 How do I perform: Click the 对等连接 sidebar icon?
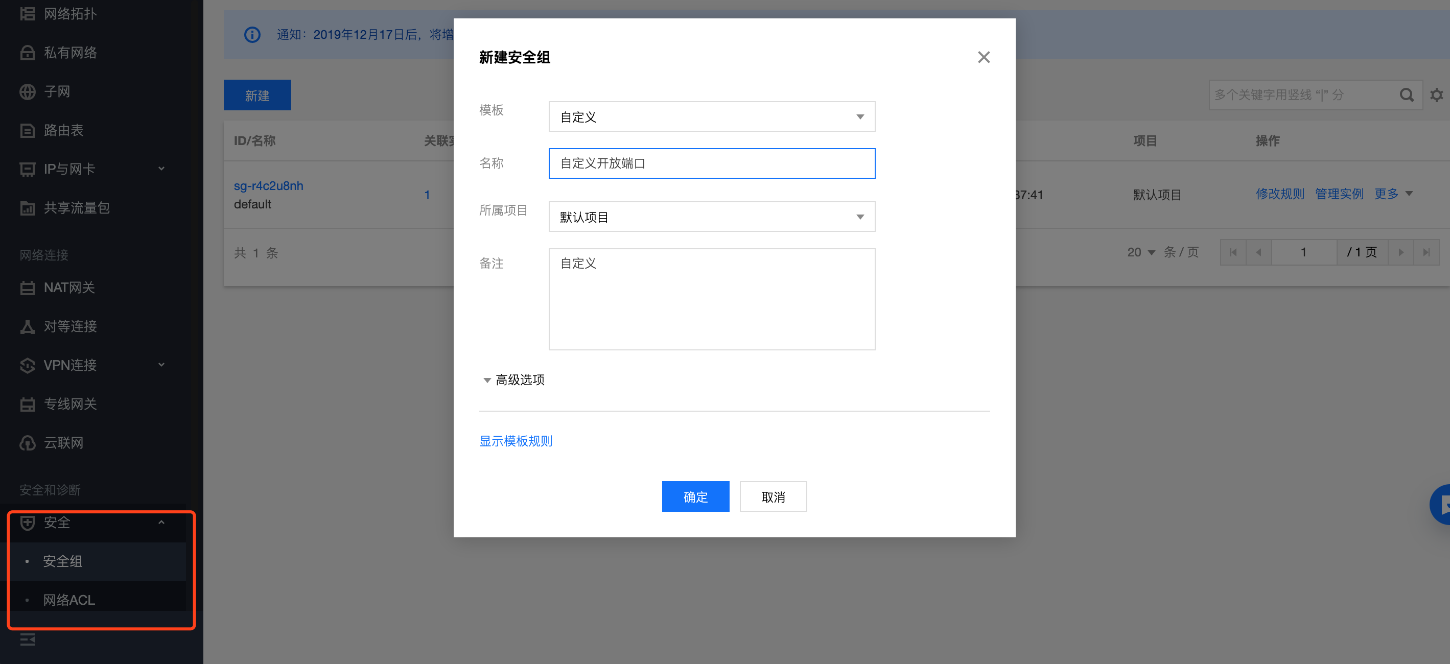tap(27, 327)
